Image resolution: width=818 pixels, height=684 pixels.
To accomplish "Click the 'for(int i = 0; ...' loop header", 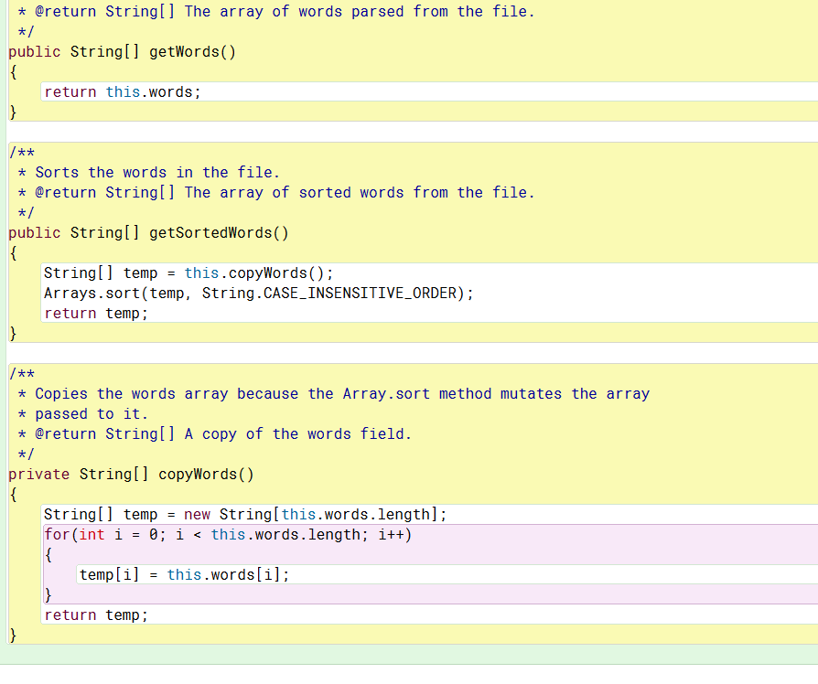I will 228,534.
